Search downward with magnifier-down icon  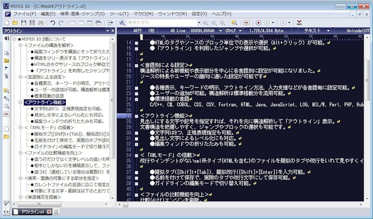tap(206, 23)
